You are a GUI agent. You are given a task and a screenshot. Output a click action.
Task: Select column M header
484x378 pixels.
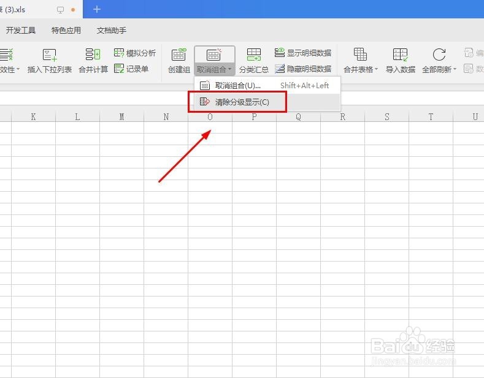121,116
